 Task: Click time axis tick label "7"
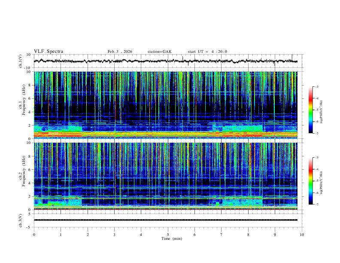click(222, 235)
